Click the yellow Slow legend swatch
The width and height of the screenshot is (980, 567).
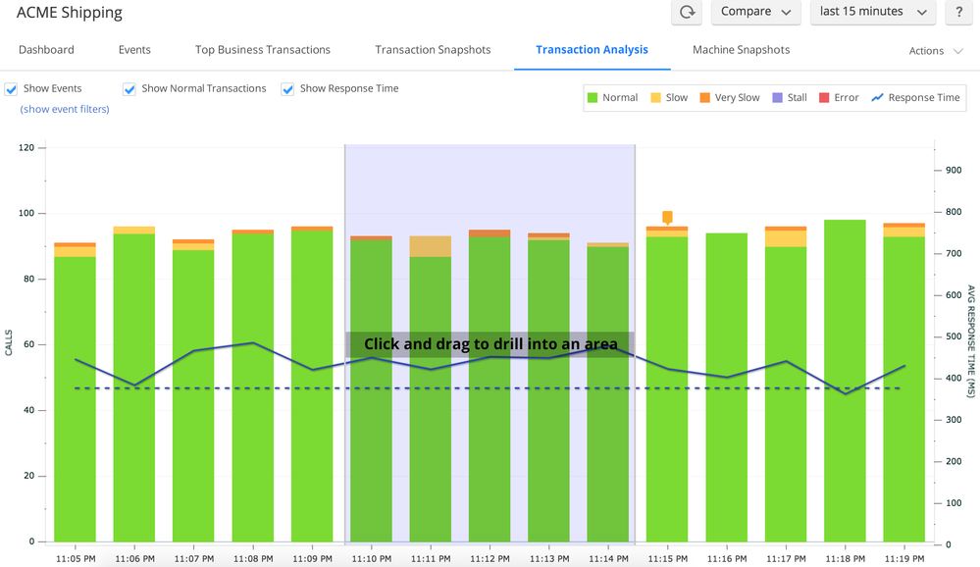click(x=657, y=98)
